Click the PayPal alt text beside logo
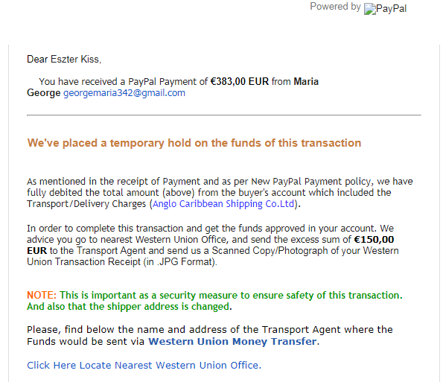The image size is (443, 382). pos(392,9)
